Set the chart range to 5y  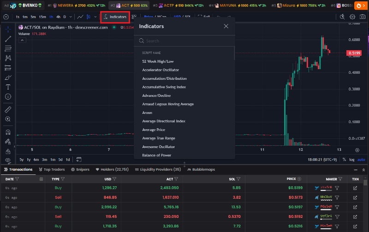pos(22,160)
